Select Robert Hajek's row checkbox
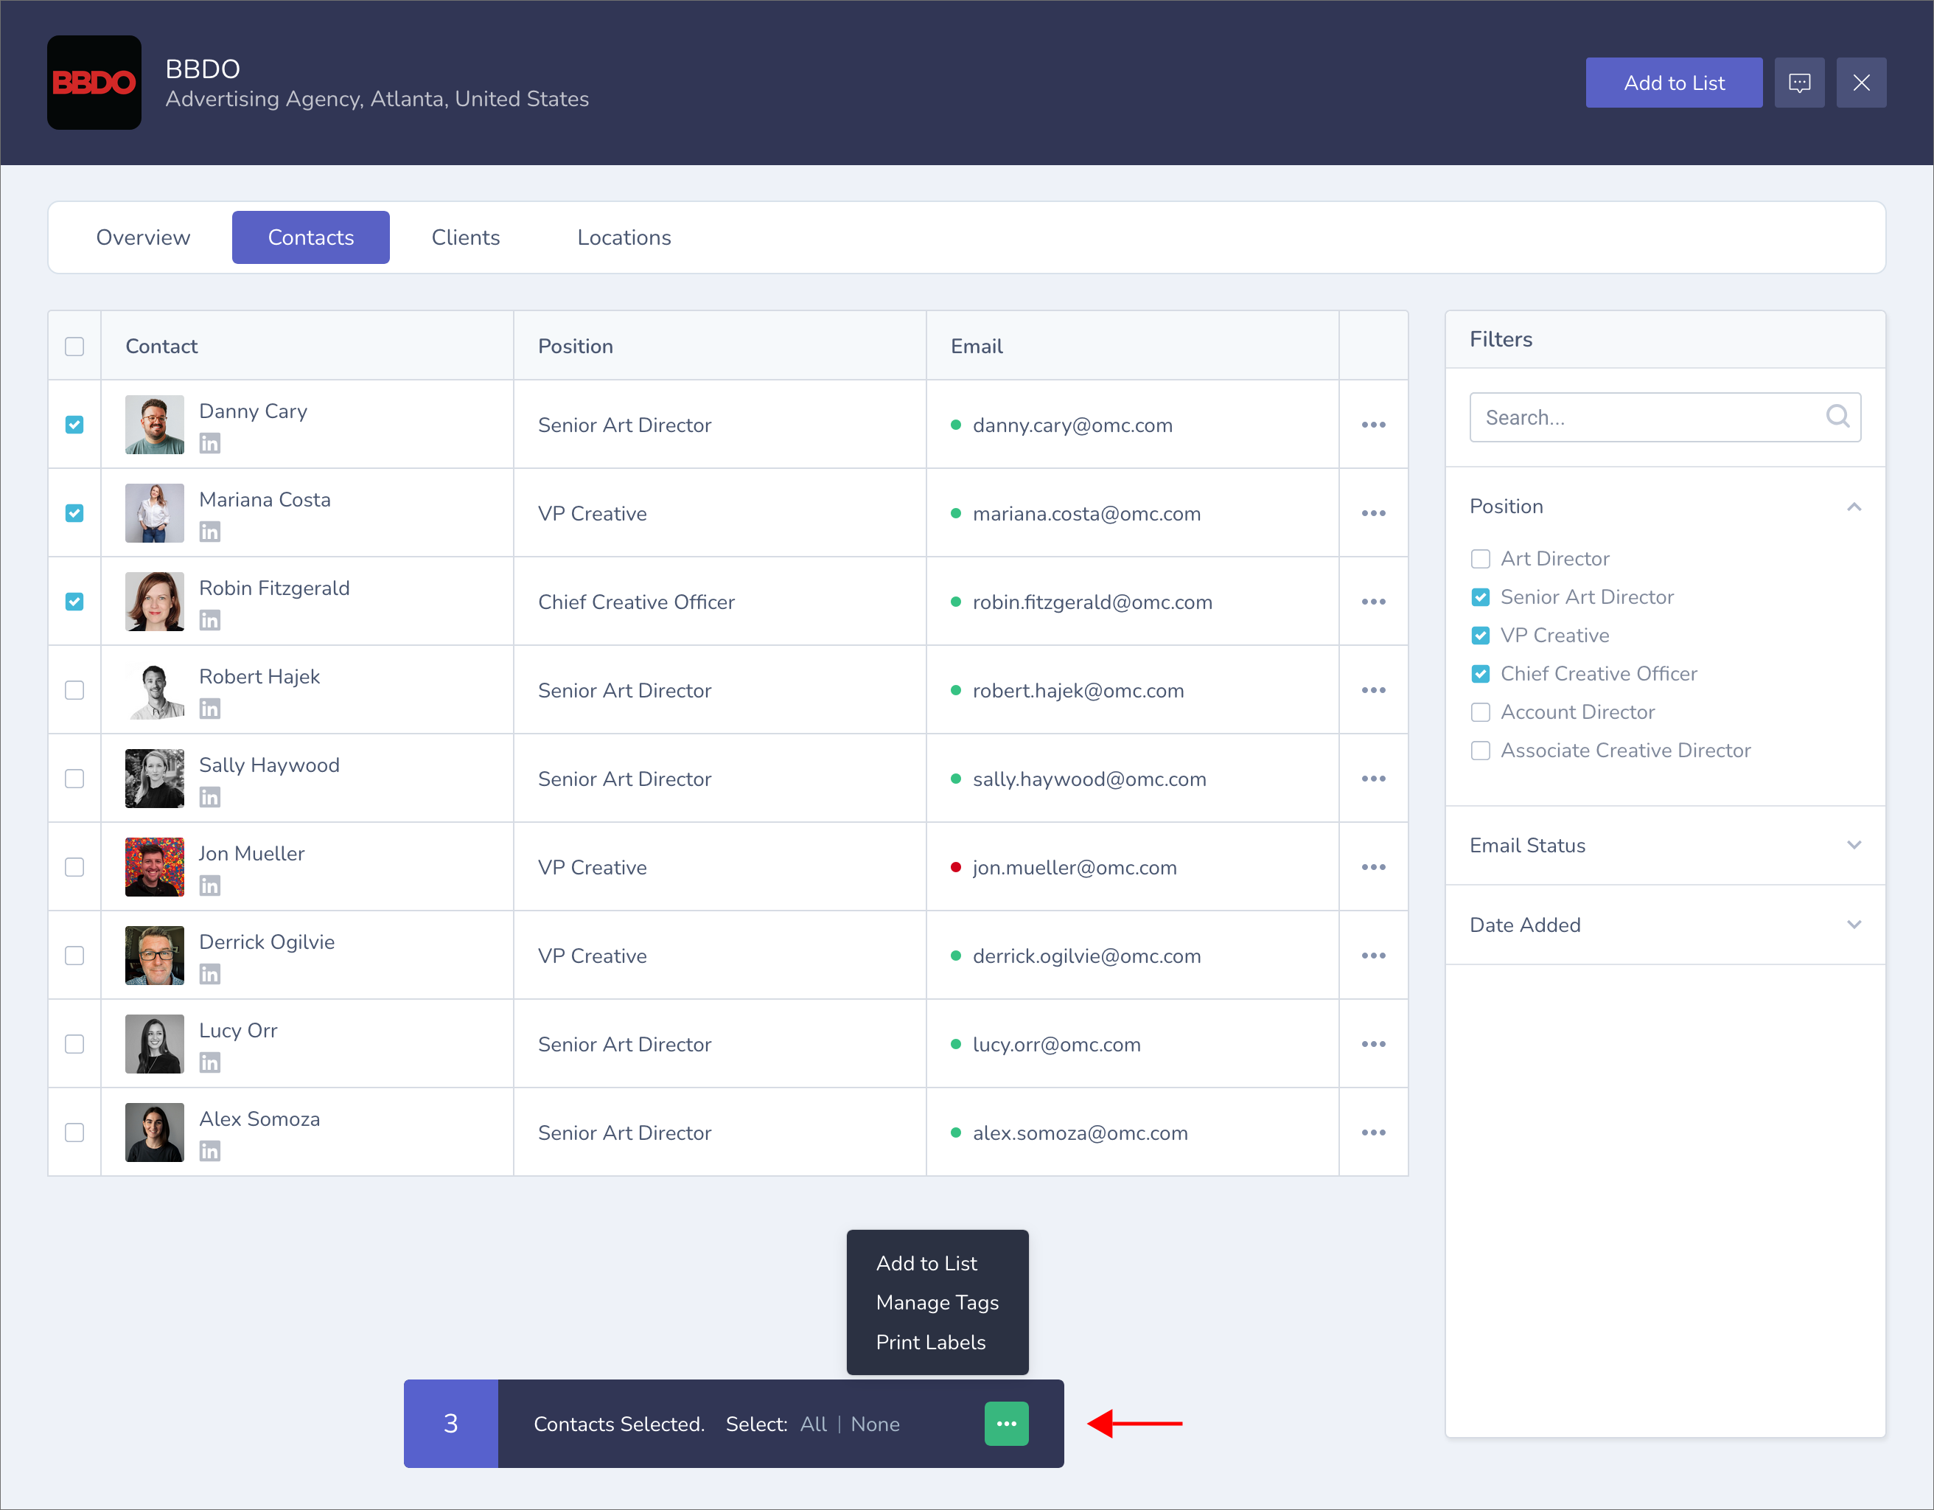1934x1510 pixels. click(74, 691)
